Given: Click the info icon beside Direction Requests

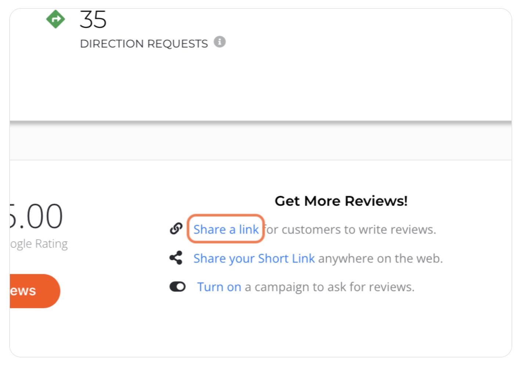Looking at the screenshot, I should click(220, 42).
